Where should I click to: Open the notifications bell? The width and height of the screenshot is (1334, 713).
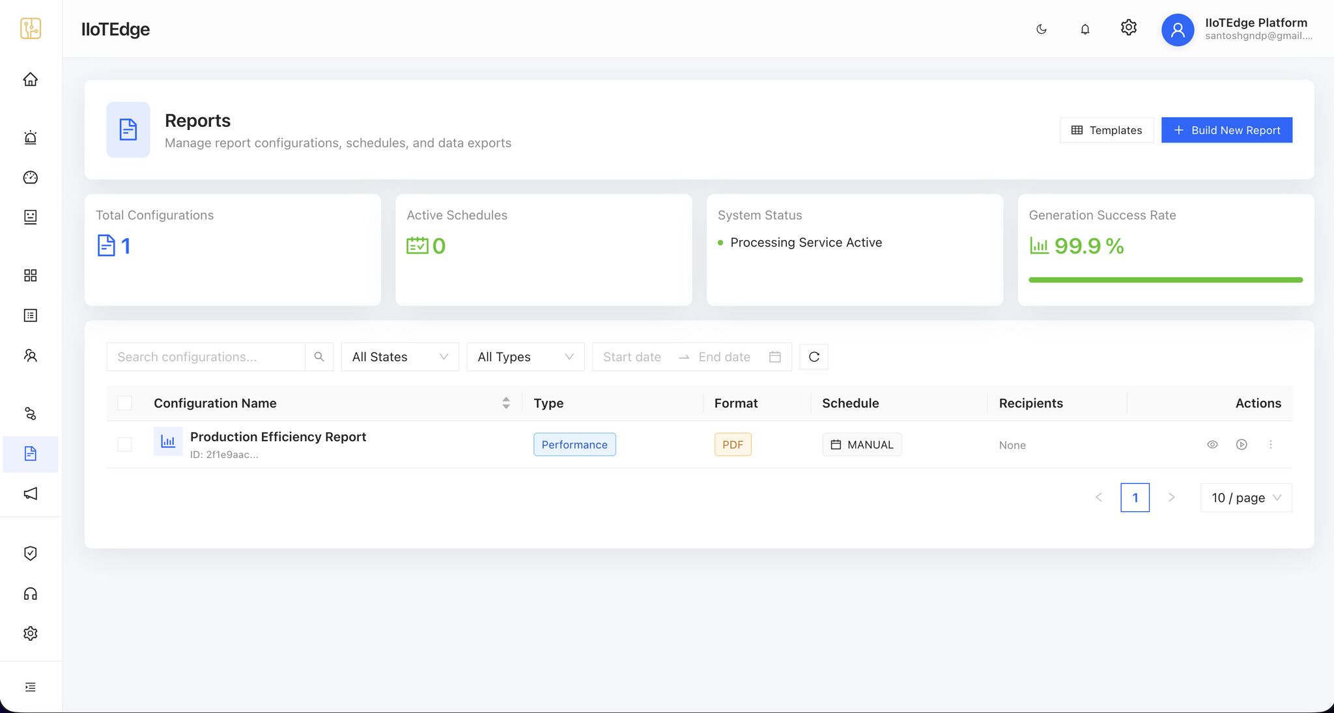tap(1085, 29)
